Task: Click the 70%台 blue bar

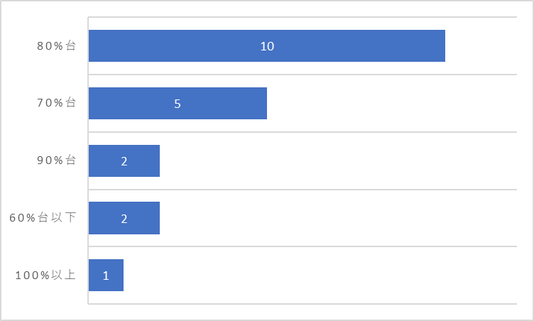Action: point(178,103)
